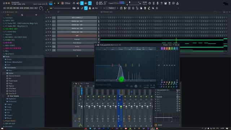Select Plock Nebula channel button in rack
The width and height of the screenshot is (231, 130).
tap(77, 43)
